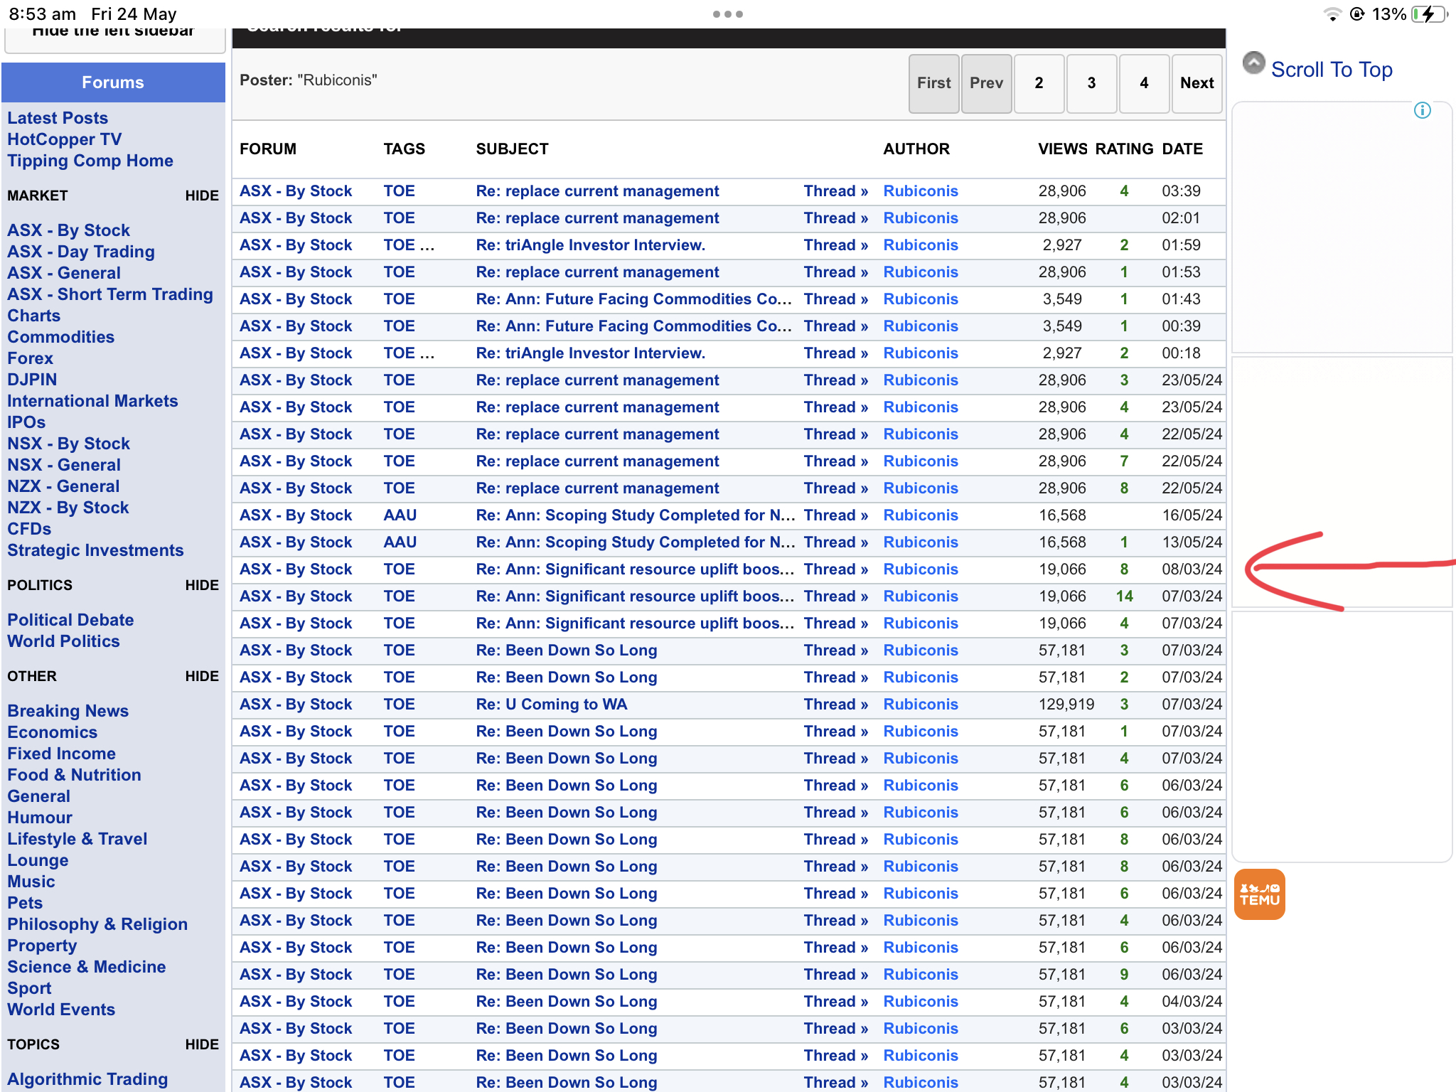Open replace current management post rated 7
Screen dimensions: 1456x1092
click(x=597, y=461)
